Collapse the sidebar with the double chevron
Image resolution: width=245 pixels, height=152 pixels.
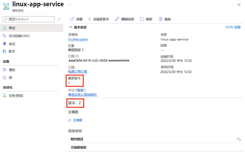[59, 19]
